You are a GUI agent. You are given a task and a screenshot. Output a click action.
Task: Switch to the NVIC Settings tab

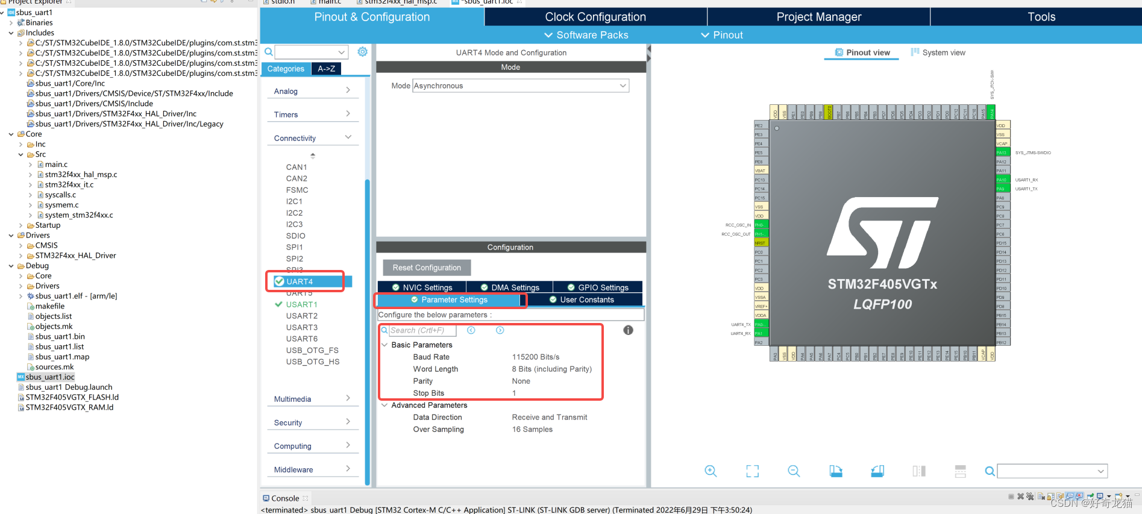pyautogui.click(x=422, y=287)
